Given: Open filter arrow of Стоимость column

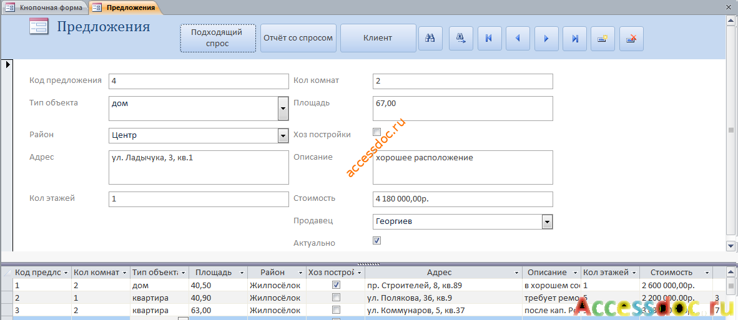Looking at the screenshot, I should coord(707,273).
